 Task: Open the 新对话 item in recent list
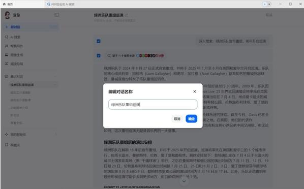point(15,115)
